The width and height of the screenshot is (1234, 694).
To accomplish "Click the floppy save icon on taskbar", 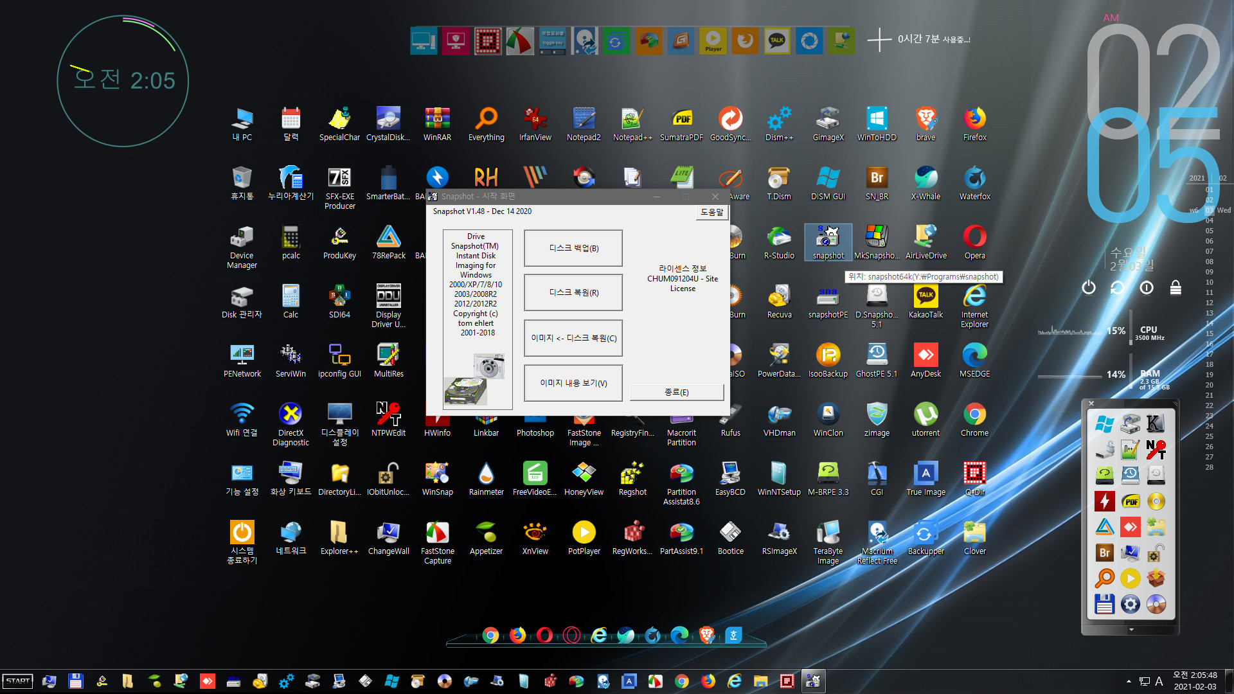I will pyautogui.click(x=75, y=681).
